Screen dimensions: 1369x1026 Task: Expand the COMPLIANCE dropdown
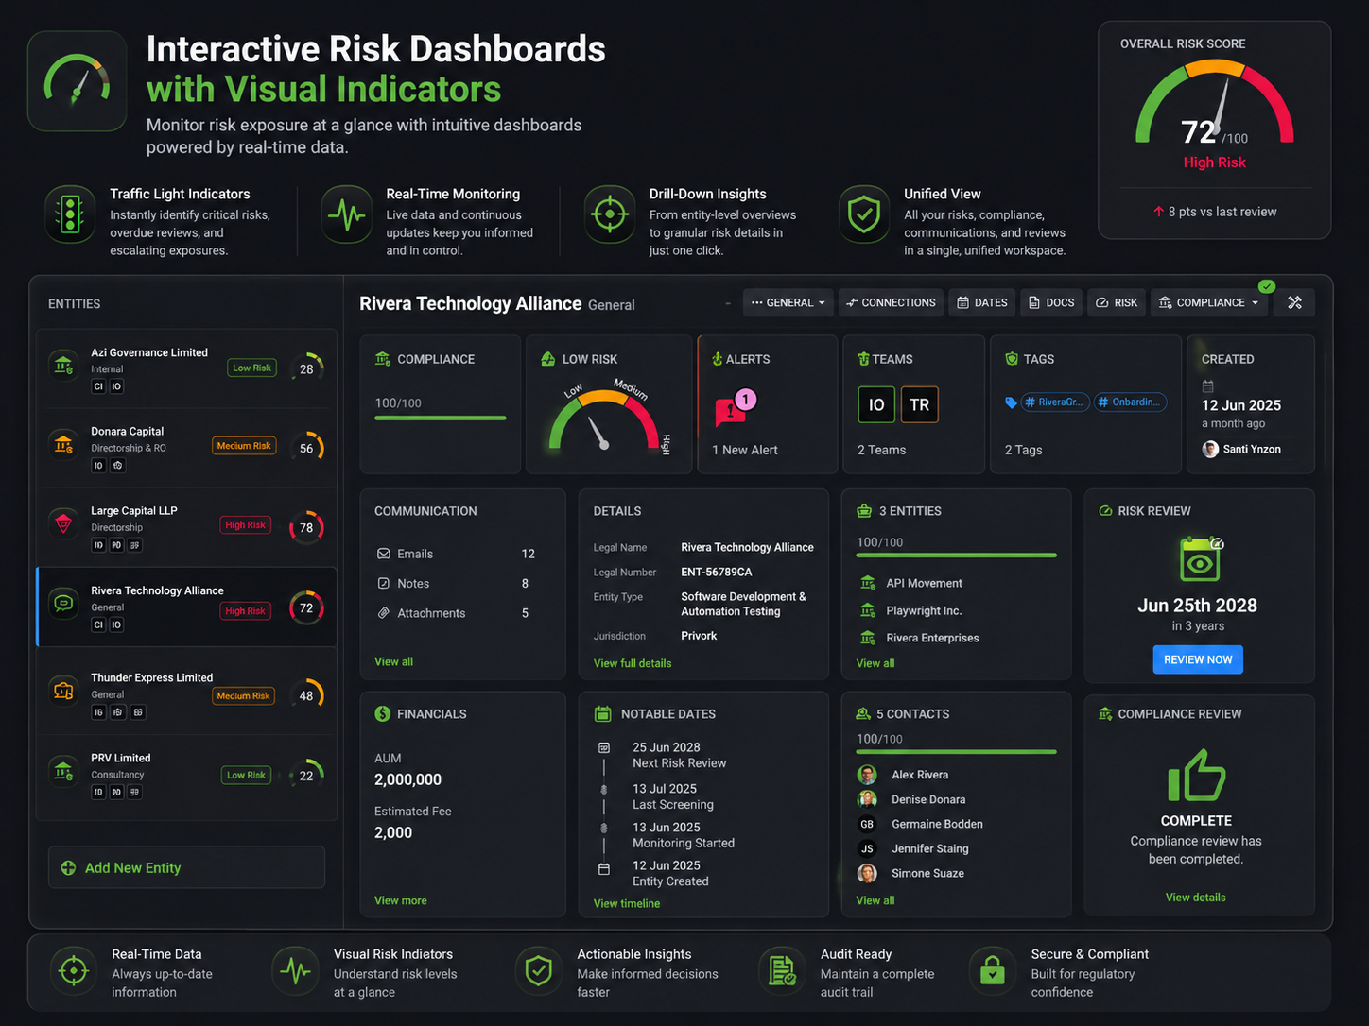pos(1209,302)
